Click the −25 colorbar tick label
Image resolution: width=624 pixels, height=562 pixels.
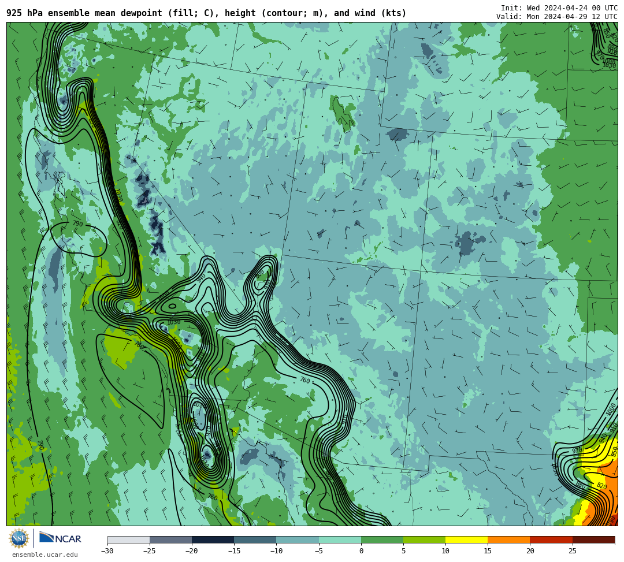(x=150, y=551)
